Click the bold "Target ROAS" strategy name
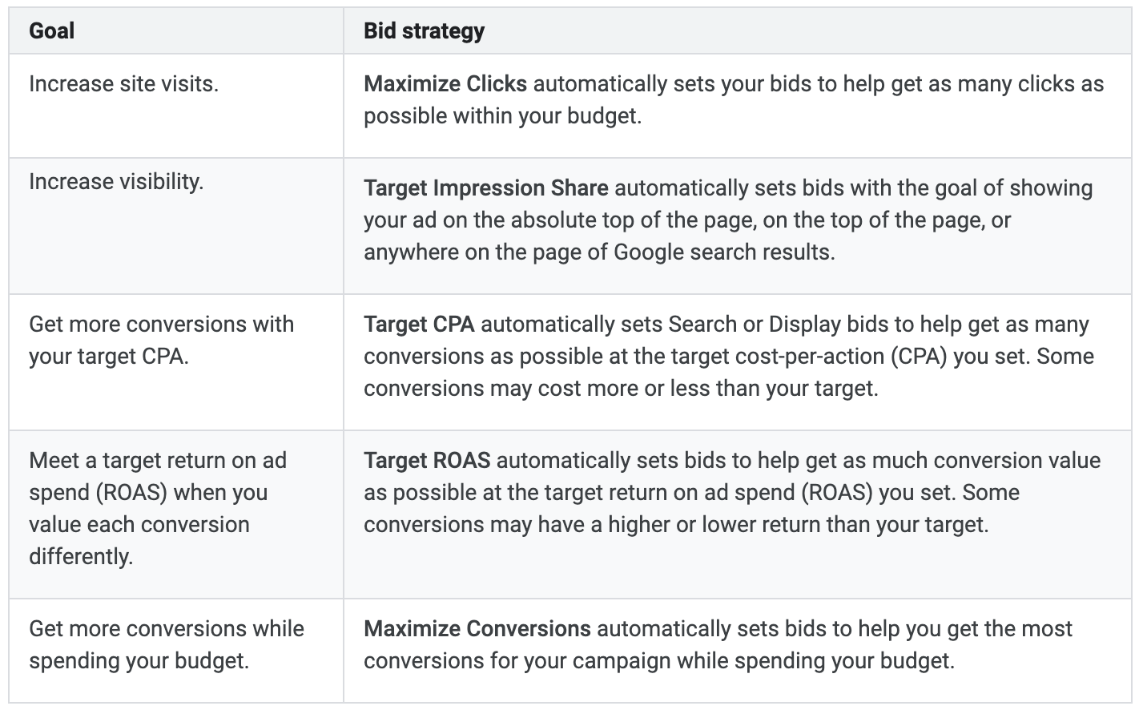Viewport: 1139px width, 710px height. [427, 461]
